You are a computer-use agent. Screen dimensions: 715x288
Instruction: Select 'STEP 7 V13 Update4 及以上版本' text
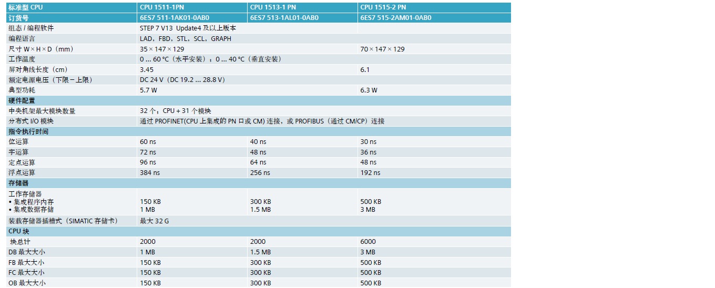point(188,28)
